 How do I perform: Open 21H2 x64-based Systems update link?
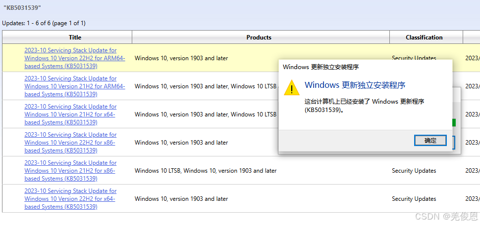70,114
